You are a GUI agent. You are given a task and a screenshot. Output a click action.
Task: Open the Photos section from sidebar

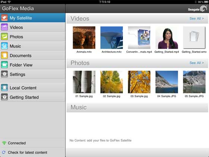(33, 37)
